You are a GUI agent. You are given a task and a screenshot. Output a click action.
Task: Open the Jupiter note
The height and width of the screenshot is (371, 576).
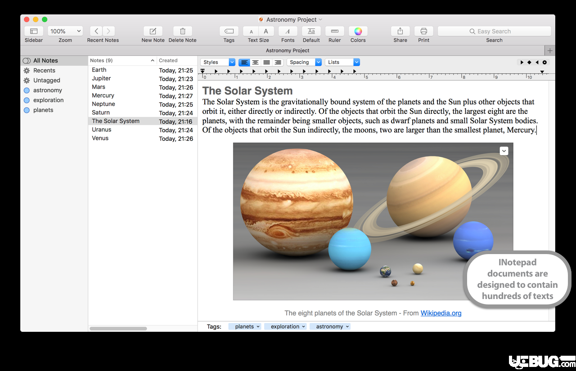pyautogui.click(x=143, y=79)
